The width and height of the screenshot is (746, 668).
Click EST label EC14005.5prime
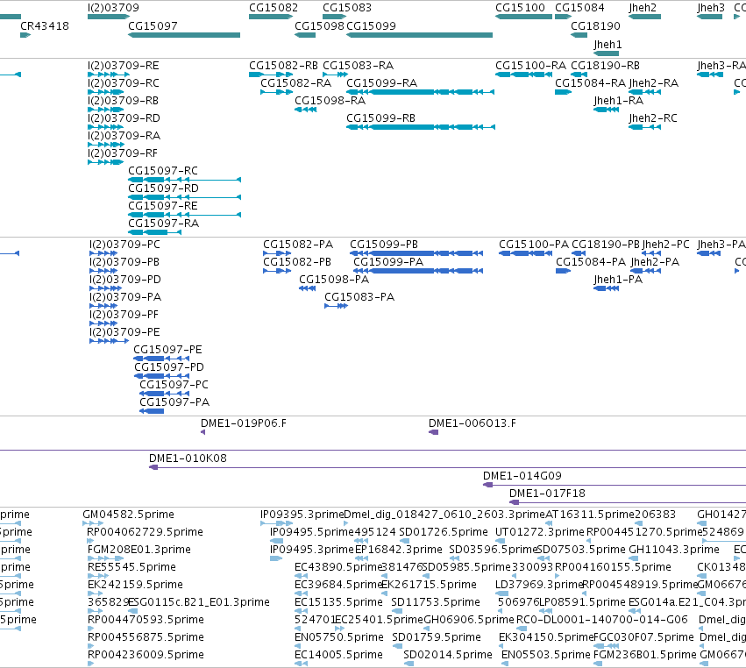click(x=338, y=655)
